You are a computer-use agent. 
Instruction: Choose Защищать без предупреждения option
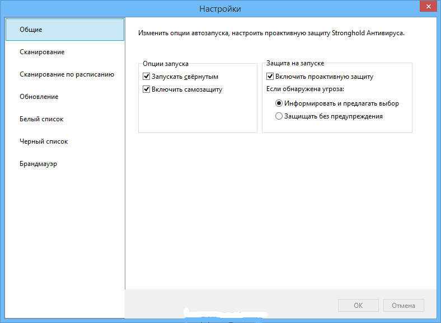[279, 116]
